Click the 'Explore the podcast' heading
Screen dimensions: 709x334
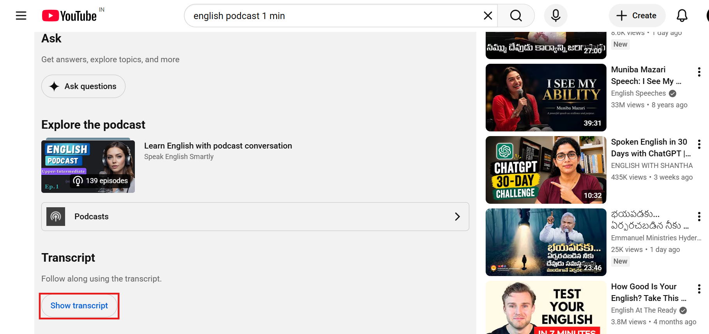93,125
